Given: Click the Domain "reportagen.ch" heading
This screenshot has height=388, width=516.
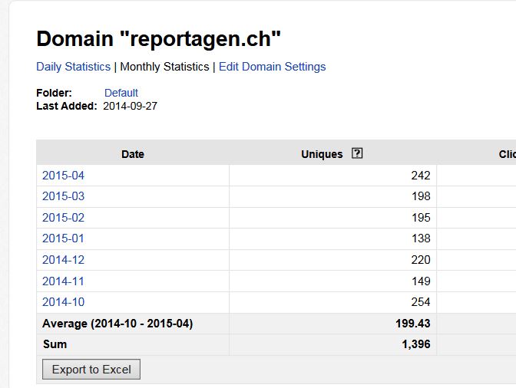Looking at the screenshot, I should (158, 39).
